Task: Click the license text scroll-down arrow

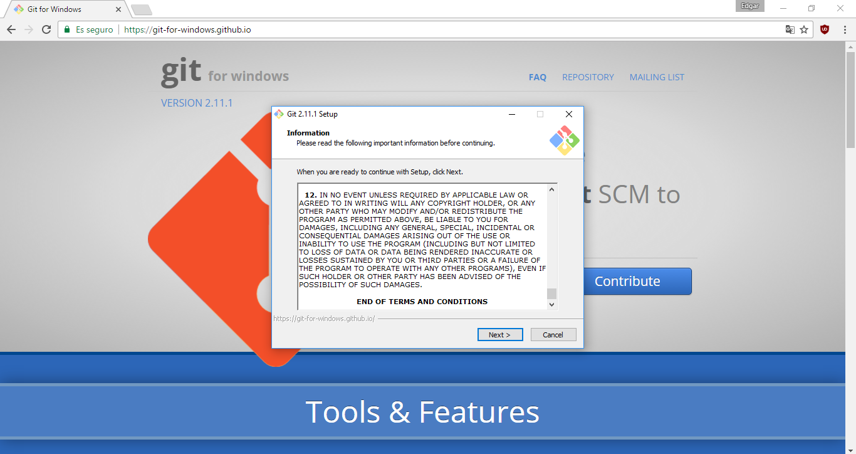Action: point(551,304)
